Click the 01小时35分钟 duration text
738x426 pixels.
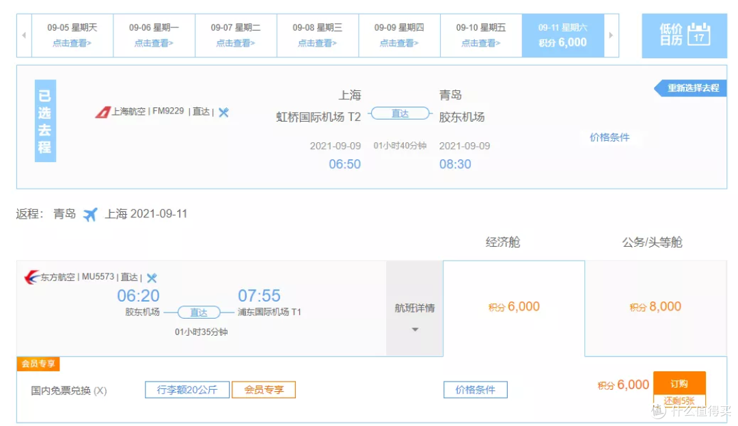tap(202, 332)
